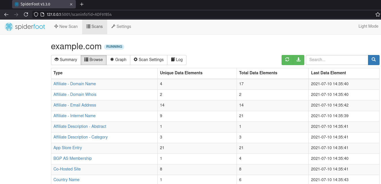Open New Scan from navbar
The image size is (381, 184).
point(66,26)
